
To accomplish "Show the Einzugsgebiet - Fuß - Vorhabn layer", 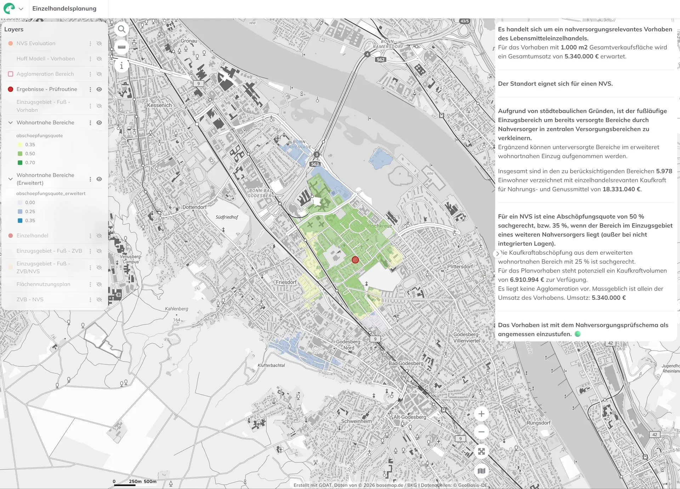I will click(x=99, y=106).
